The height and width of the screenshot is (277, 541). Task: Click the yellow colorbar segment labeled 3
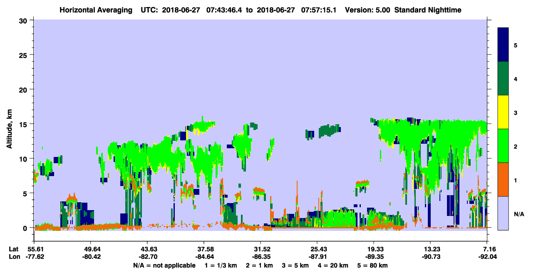(x=503, y=112)
